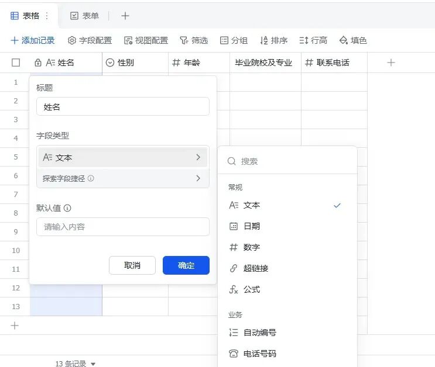
Task: Click the lock icon in 姓名 header
Action: coord(38,63)
